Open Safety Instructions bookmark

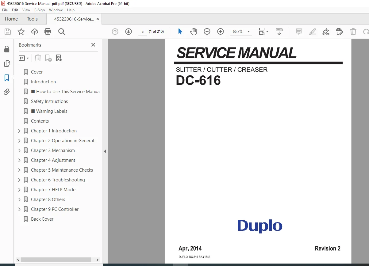click(x=49, y=101)
